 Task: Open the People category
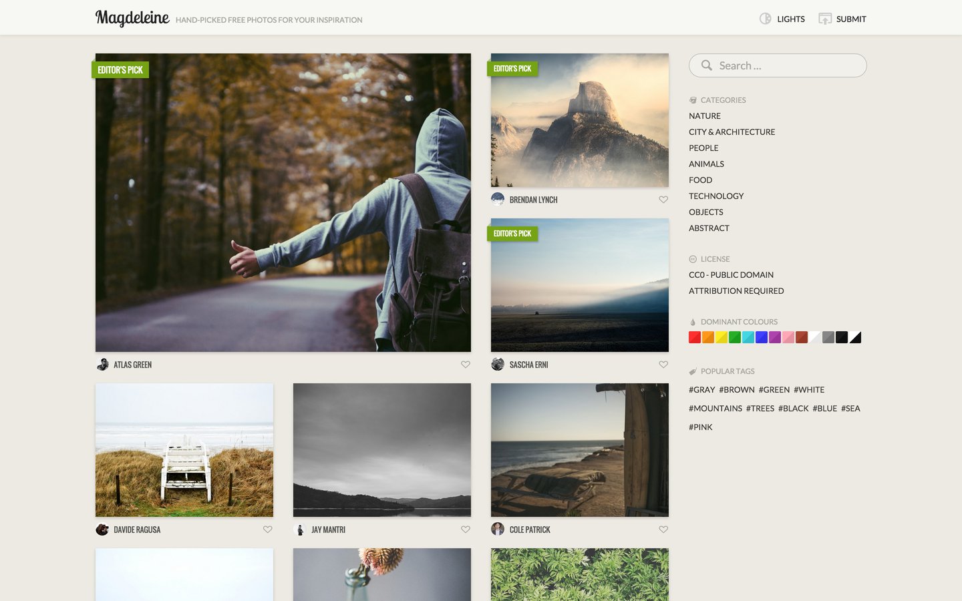pos(703,148)
